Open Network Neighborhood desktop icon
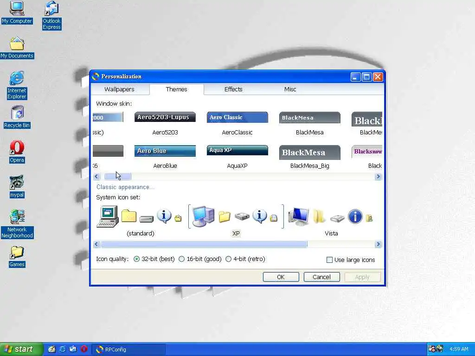Screen dimensions: 475x356 coord(17,224)
